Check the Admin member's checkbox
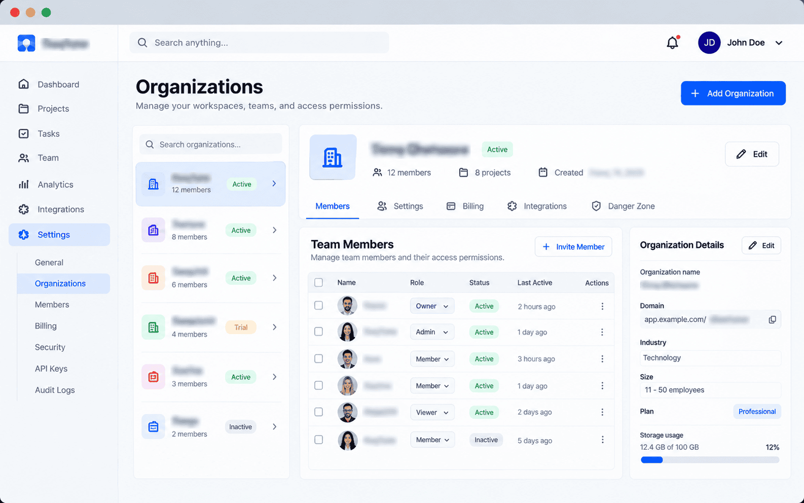Screen dimensions: 804x503 318,332
